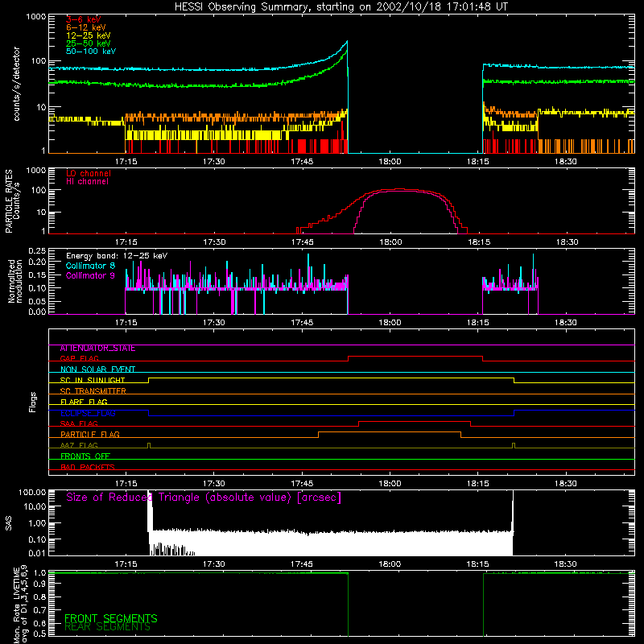
Task: Click 17:15 tick under the count-rate plot
Action: pos(126,162)
